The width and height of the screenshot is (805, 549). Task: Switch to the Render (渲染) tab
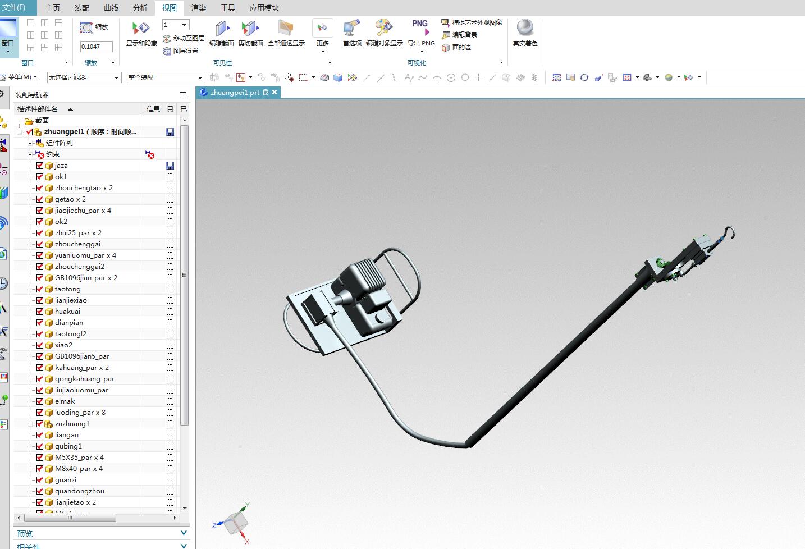pyautogui.click(x=199, y=8)
